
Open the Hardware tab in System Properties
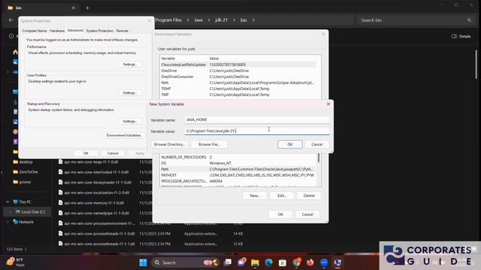(x=57, y=31)
